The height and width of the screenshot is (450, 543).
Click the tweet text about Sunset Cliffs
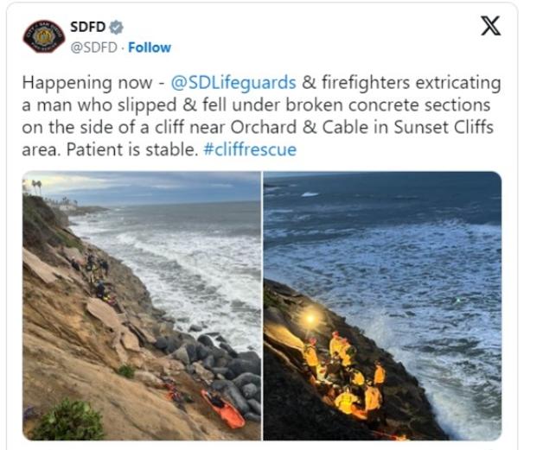(261, 117)
